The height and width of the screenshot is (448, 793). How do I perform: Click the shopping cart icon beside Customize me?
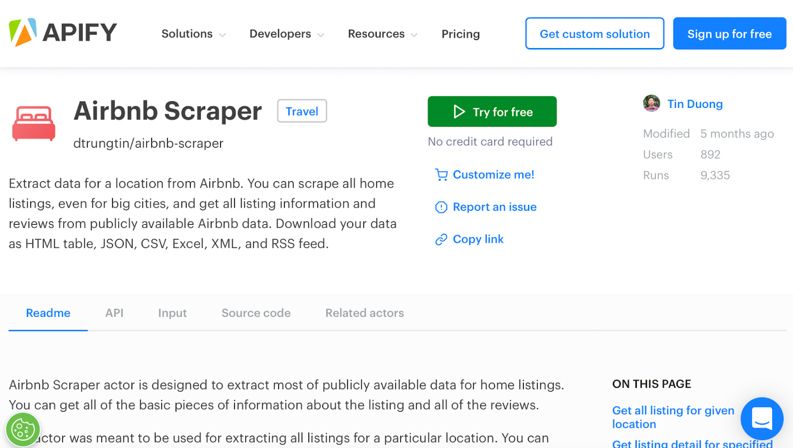[441, 175]
